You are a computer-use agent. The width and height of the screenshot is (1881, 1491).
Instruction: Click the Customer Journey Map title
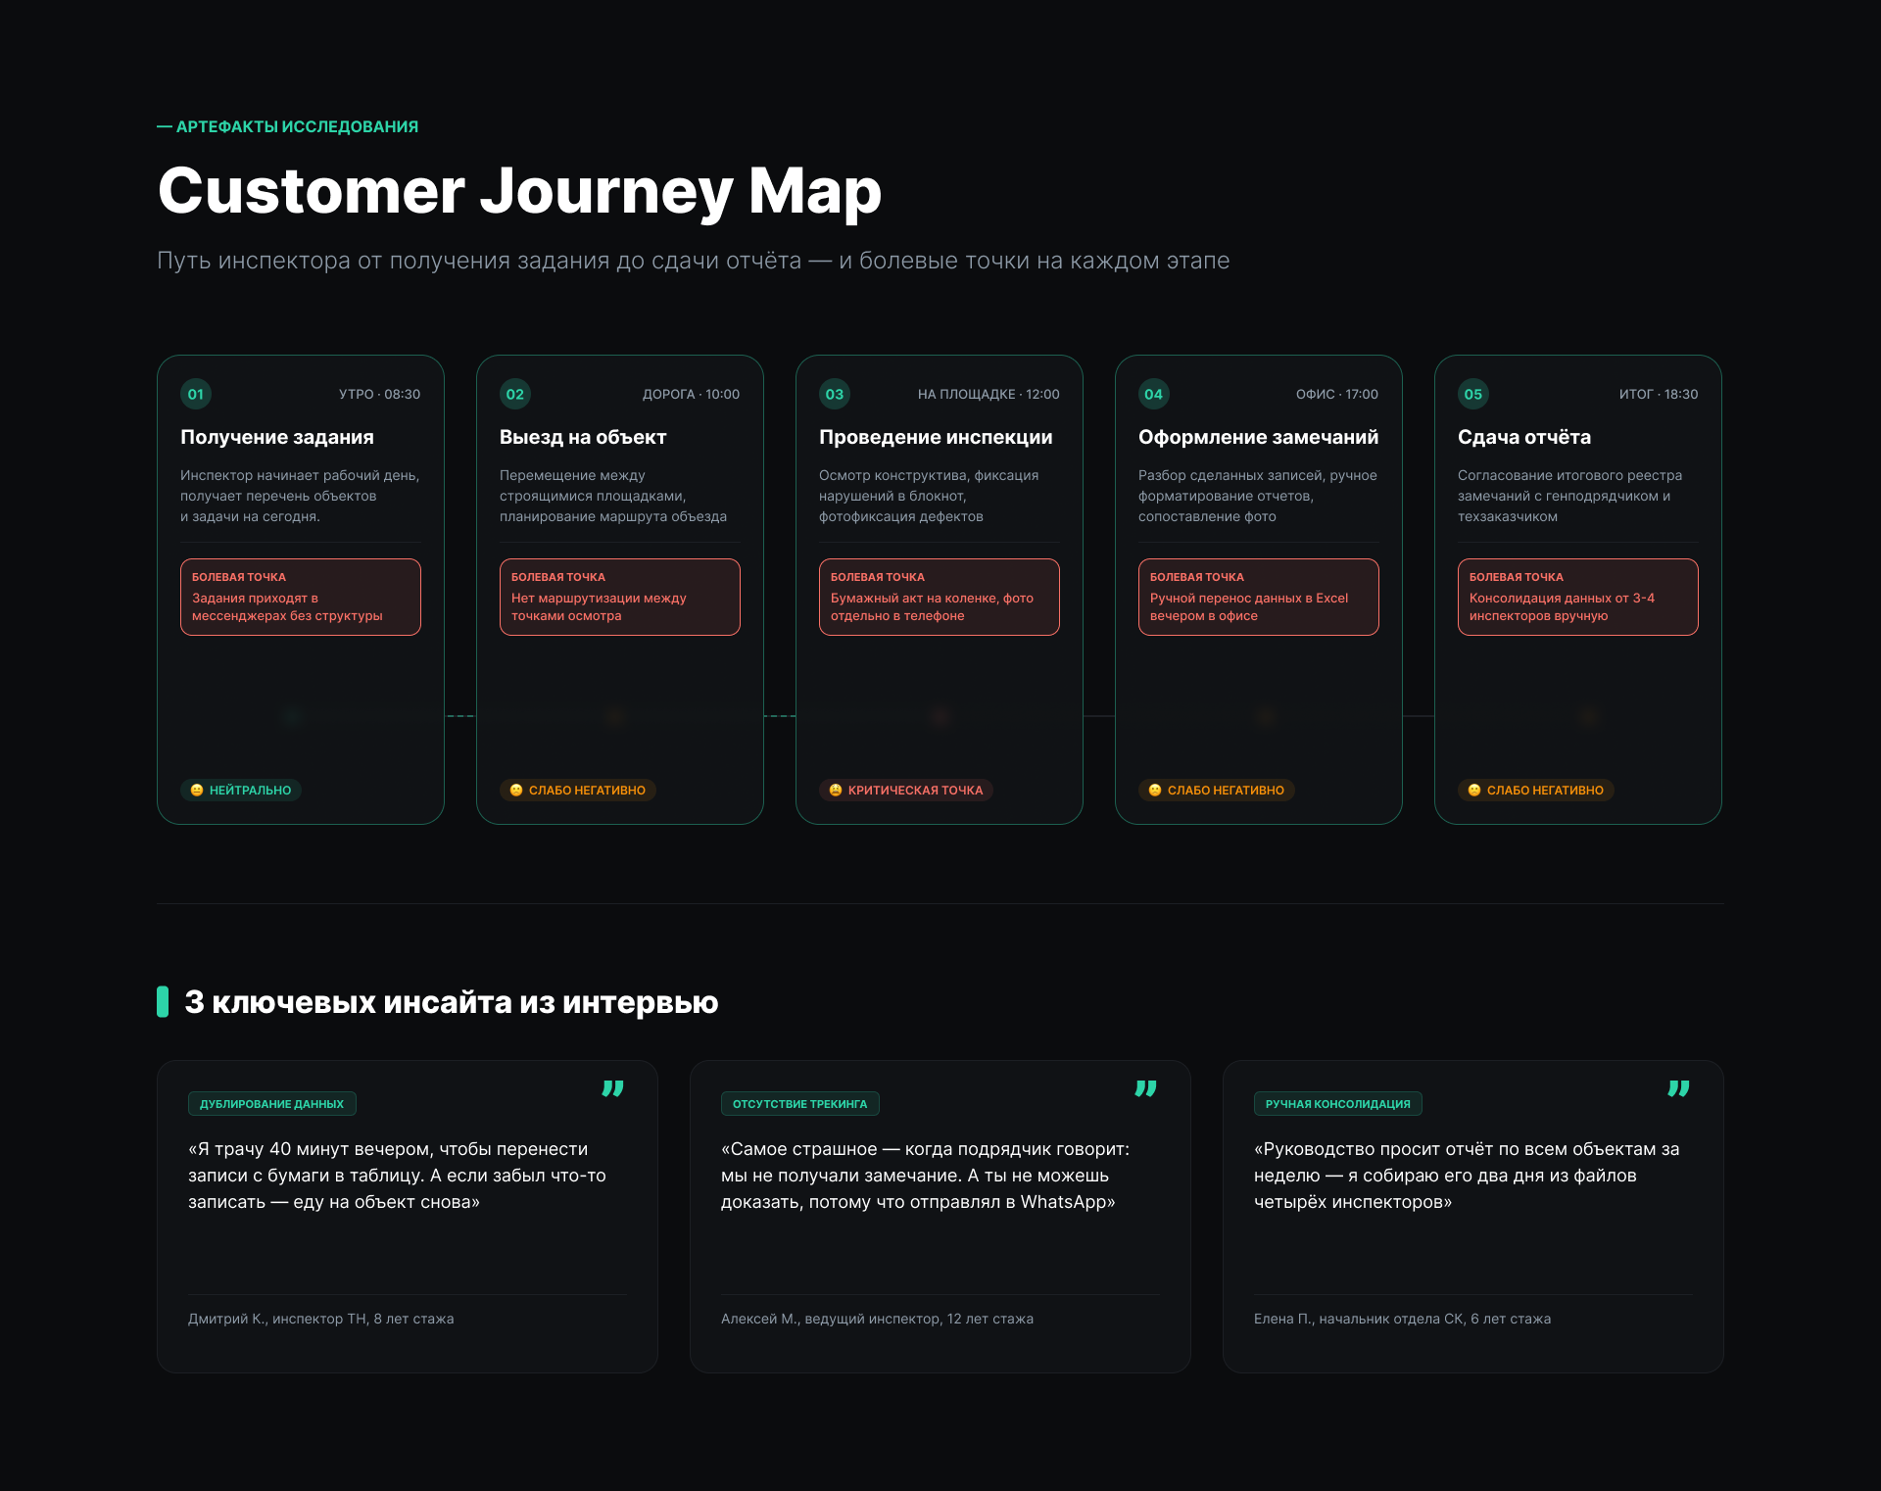[519, 191]
